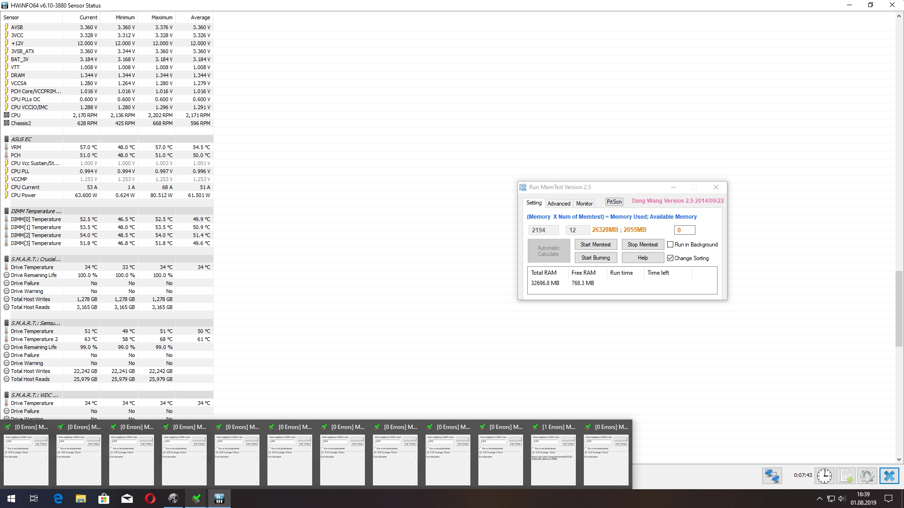Click the memory size field showing 2194

click(x=543, y=230)
